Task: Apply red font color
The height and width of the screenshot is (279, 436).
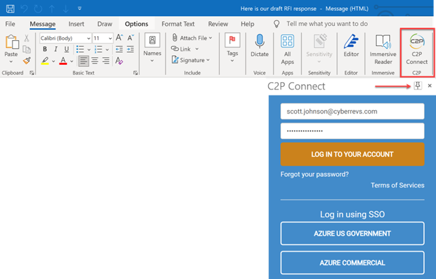Action: pos(63,61)
